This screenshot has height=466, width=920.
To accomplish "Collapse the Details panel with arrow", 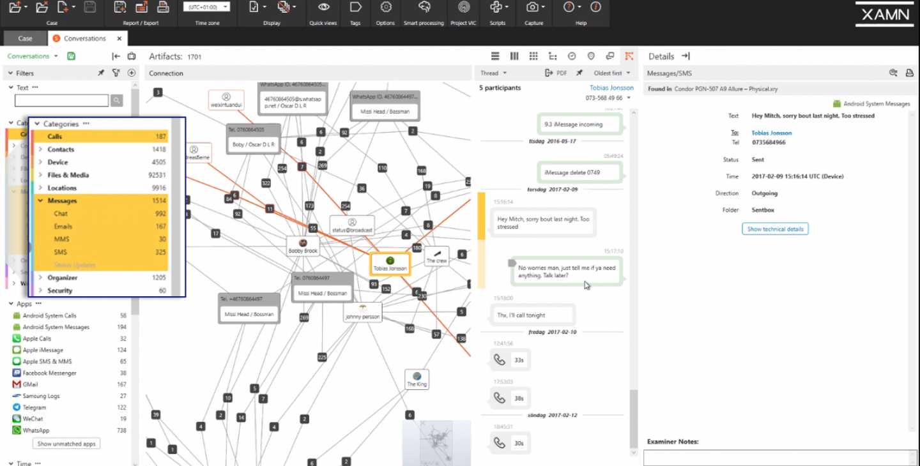I will (686, 56).
